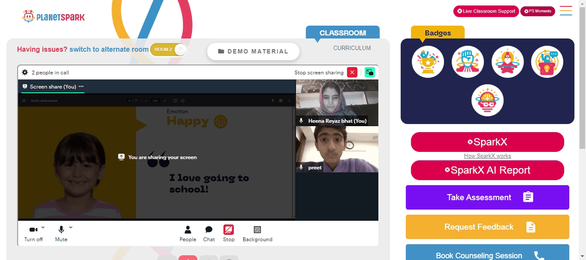Switch to the CURRICULUM tab
Viewport: 586px width, 260px height.
tap(352, 48)
